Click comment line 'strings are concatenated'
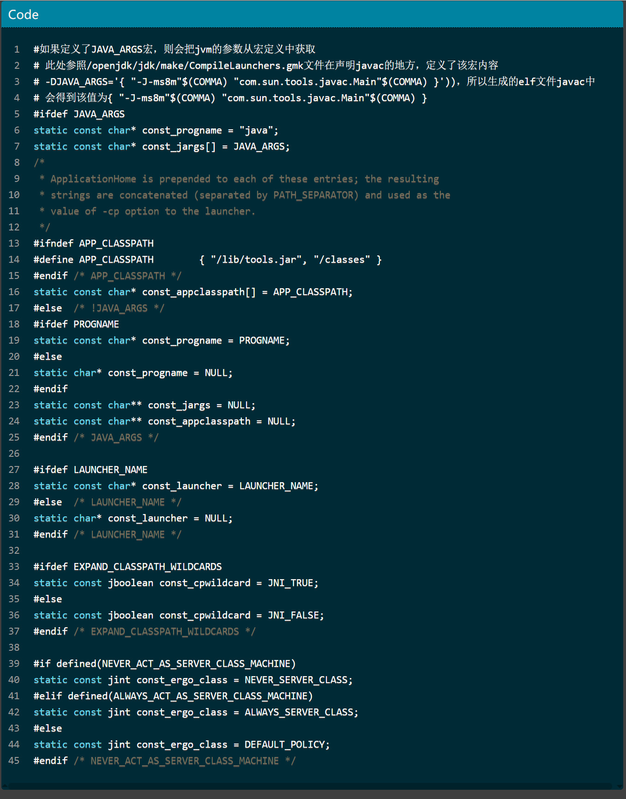The width and height of the screenshot is (626, 799). point(245,195)
